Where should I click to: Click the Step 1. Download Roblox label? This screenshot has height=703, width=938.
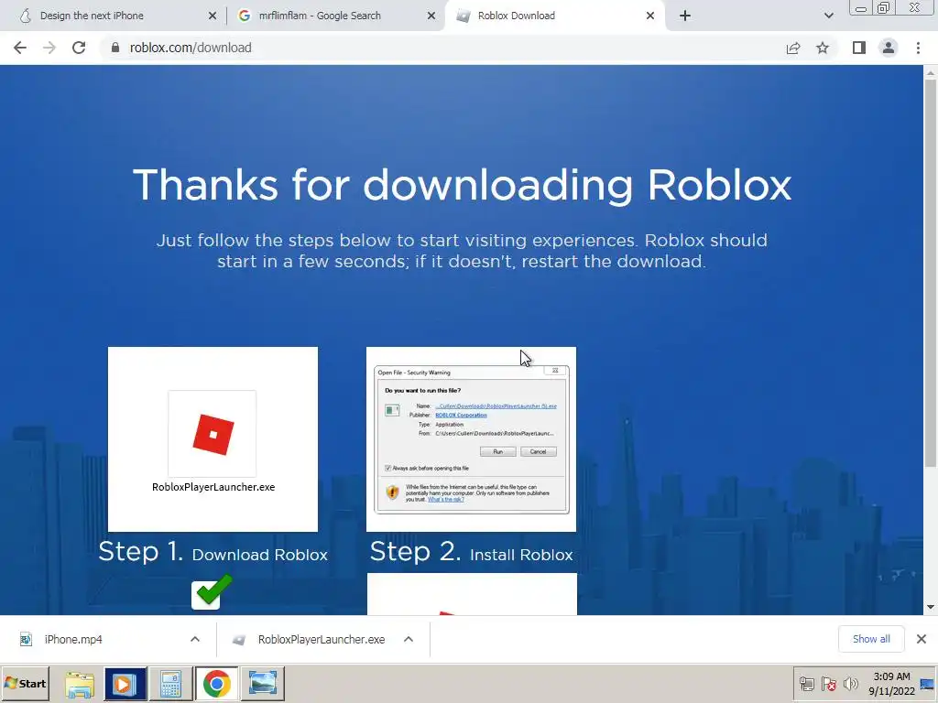213,552
